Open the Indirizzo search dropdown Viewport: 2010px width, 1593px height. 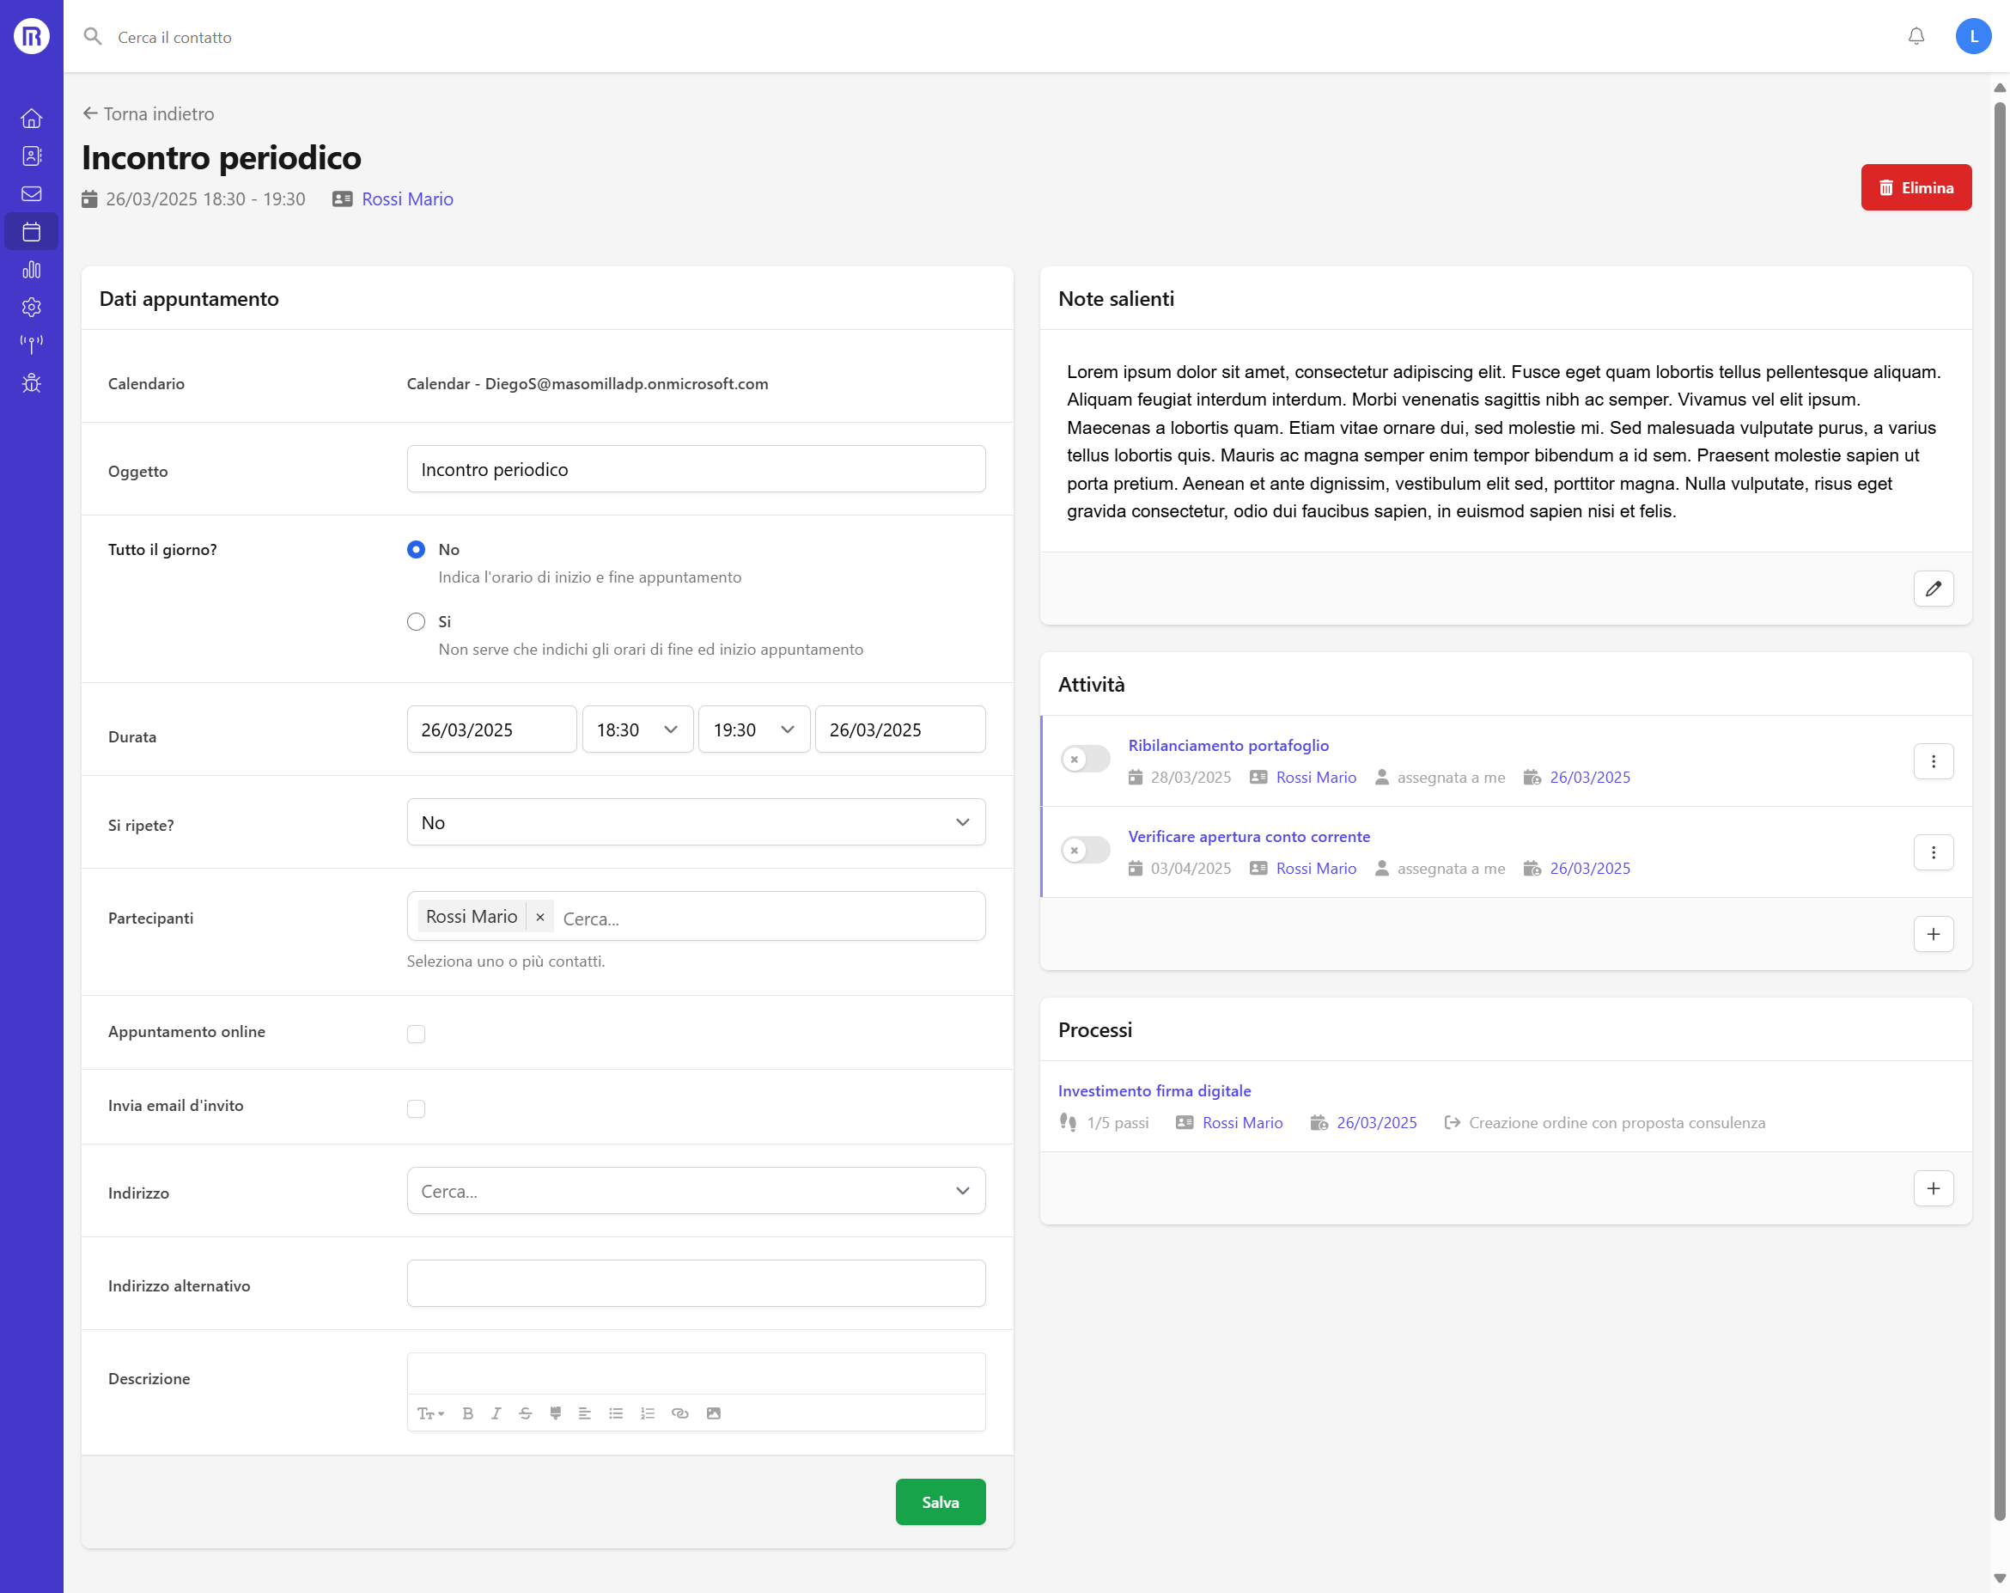tap(696, 1191)
